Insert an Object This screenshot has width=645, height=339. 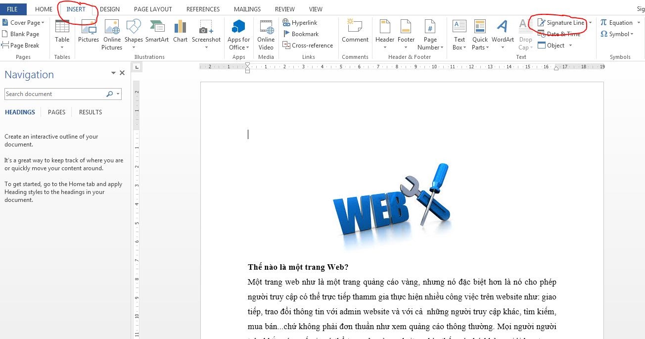551,46
